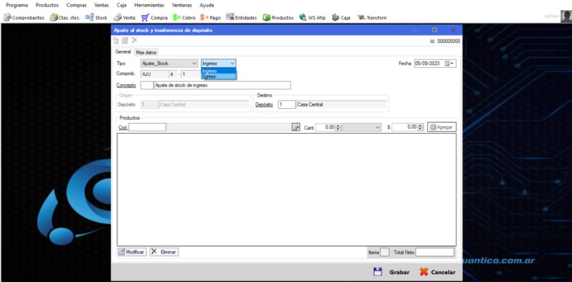Click the Cancelar red X icon

tap(424, 272)
